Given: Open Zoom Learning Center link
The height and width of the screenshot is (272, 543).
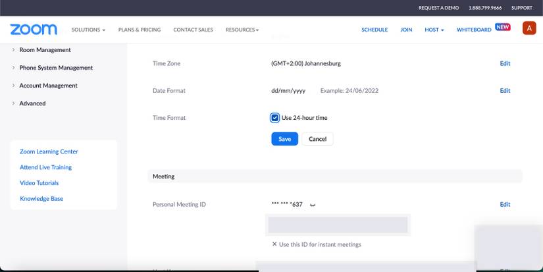Looking at the screenshot, I should [49, 151].
